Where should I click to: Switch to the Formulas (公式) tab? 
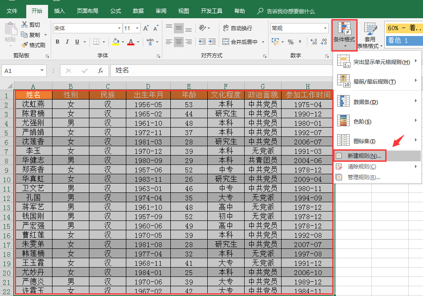[116, 11]
